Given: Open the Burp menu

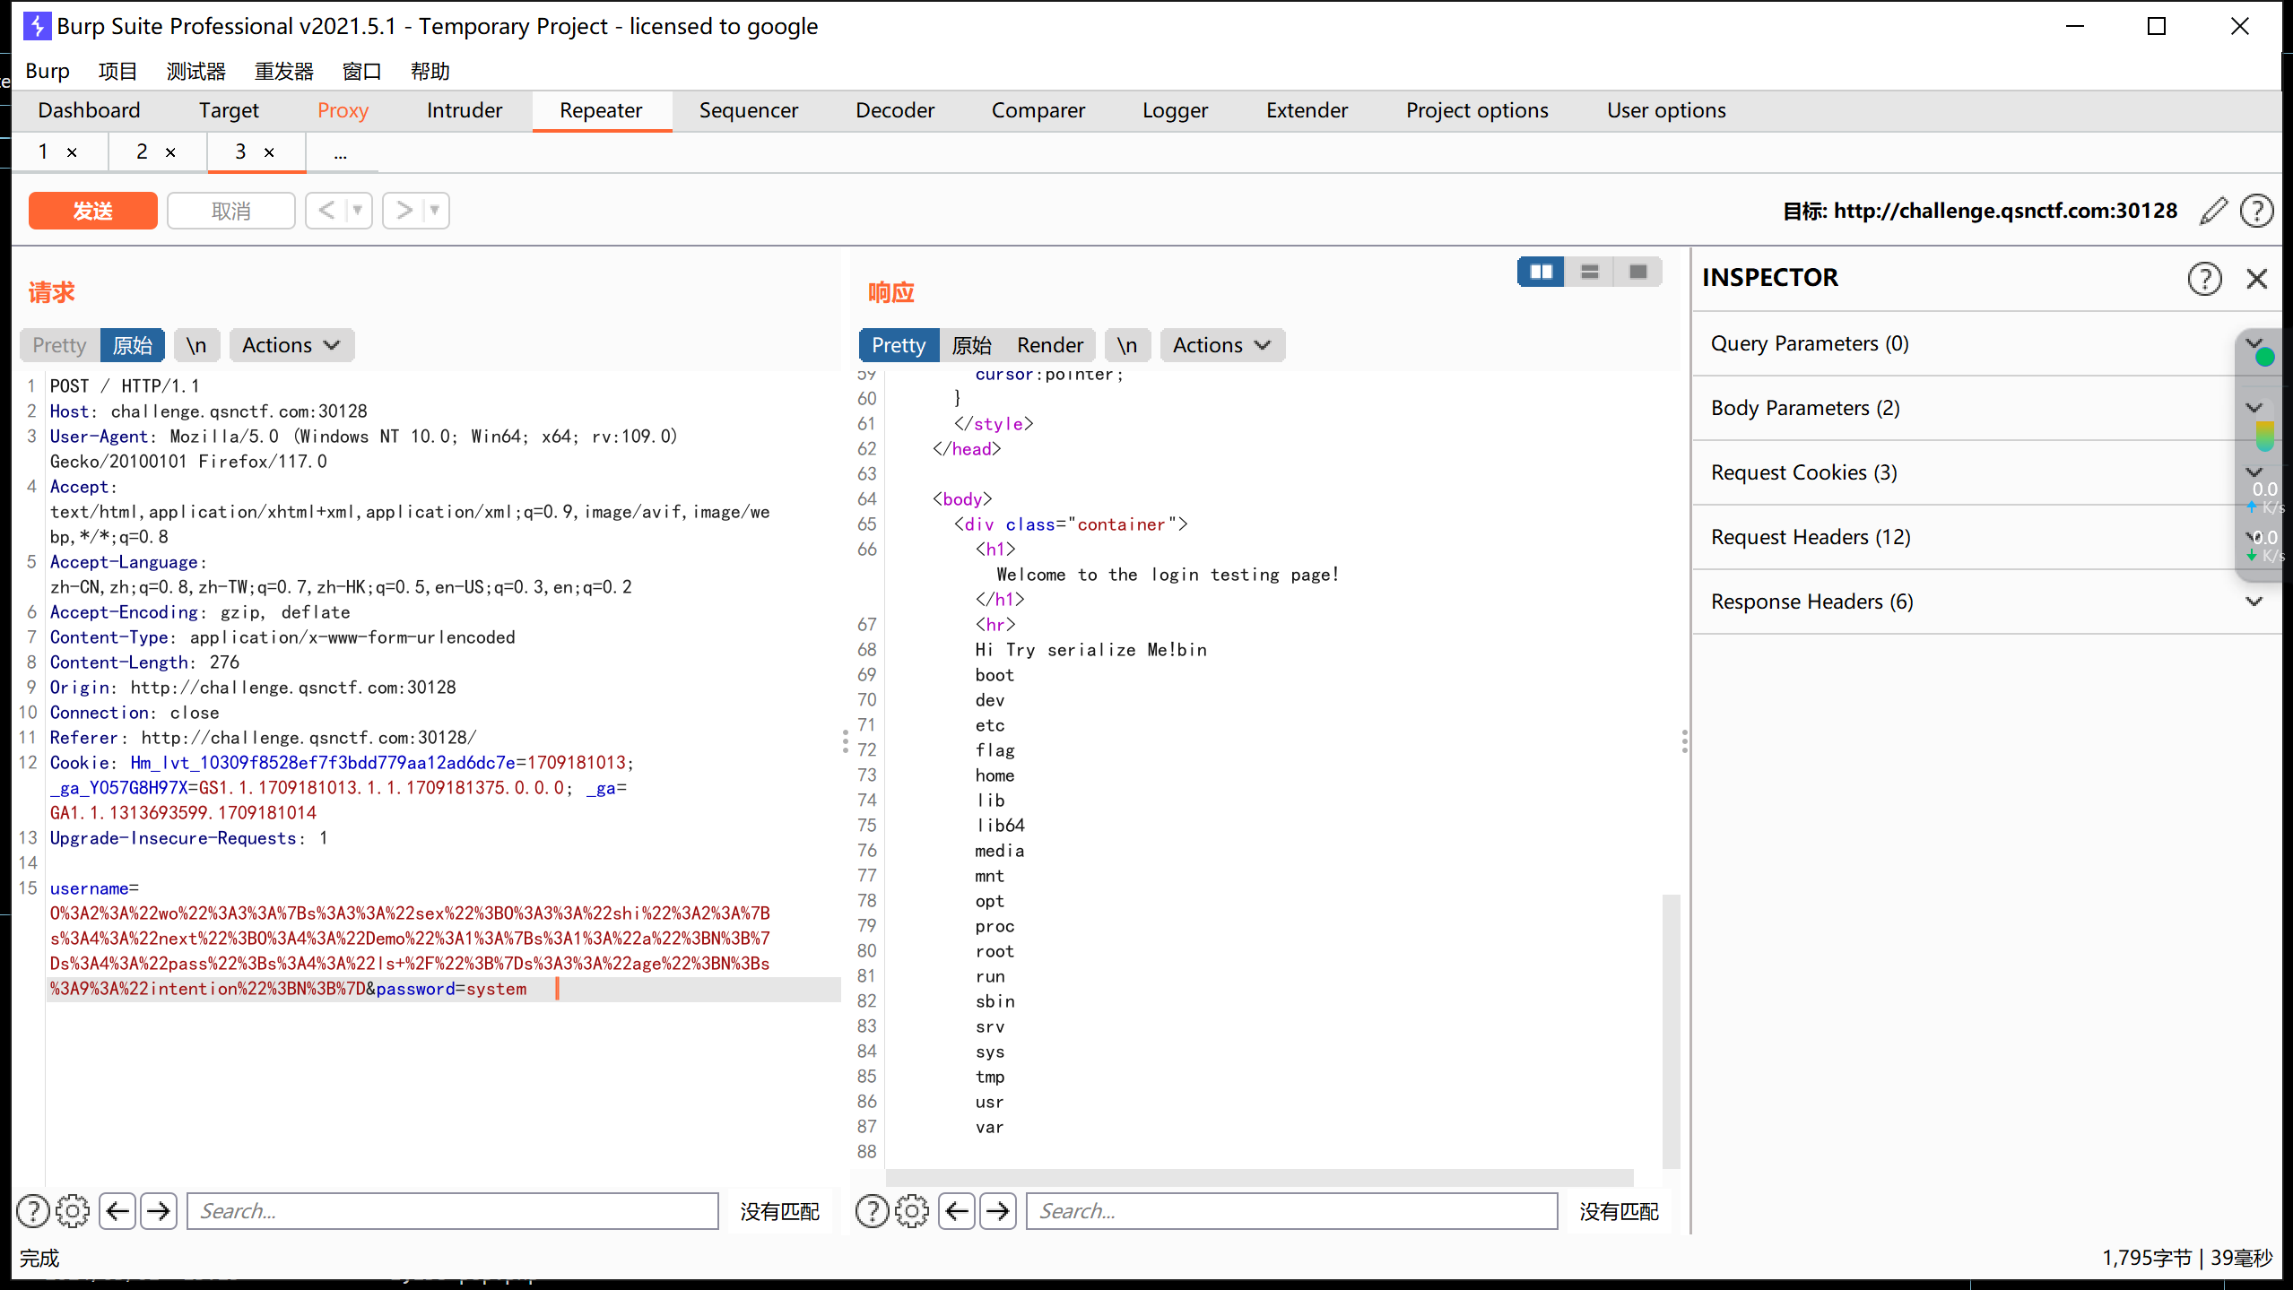Looking at the screenshot, I should pyautogui.click(x=48, y=71).
